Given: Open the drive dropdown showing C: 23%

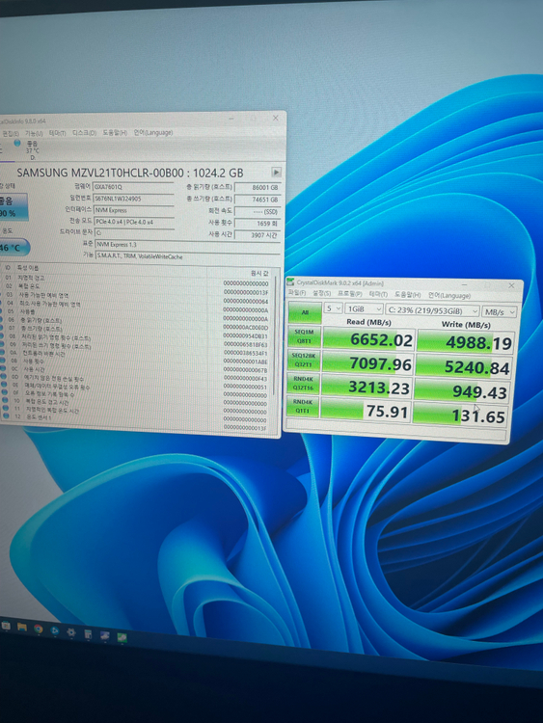Looking at the screenshot, I should [432, 310].
